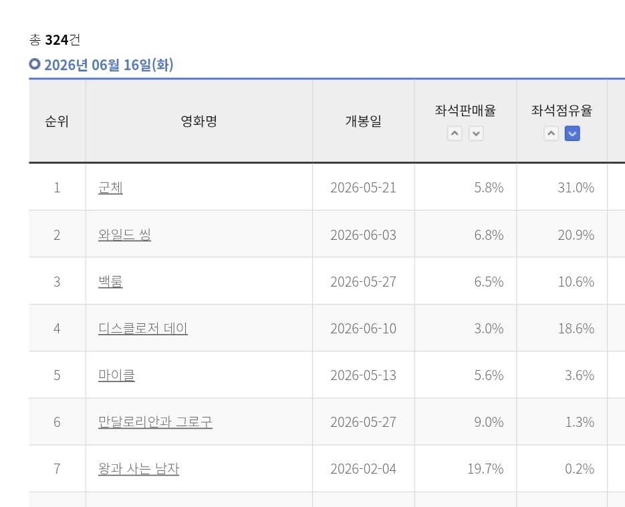Sort 좌석판매율 ascending with up arrow

coord(455,134)
